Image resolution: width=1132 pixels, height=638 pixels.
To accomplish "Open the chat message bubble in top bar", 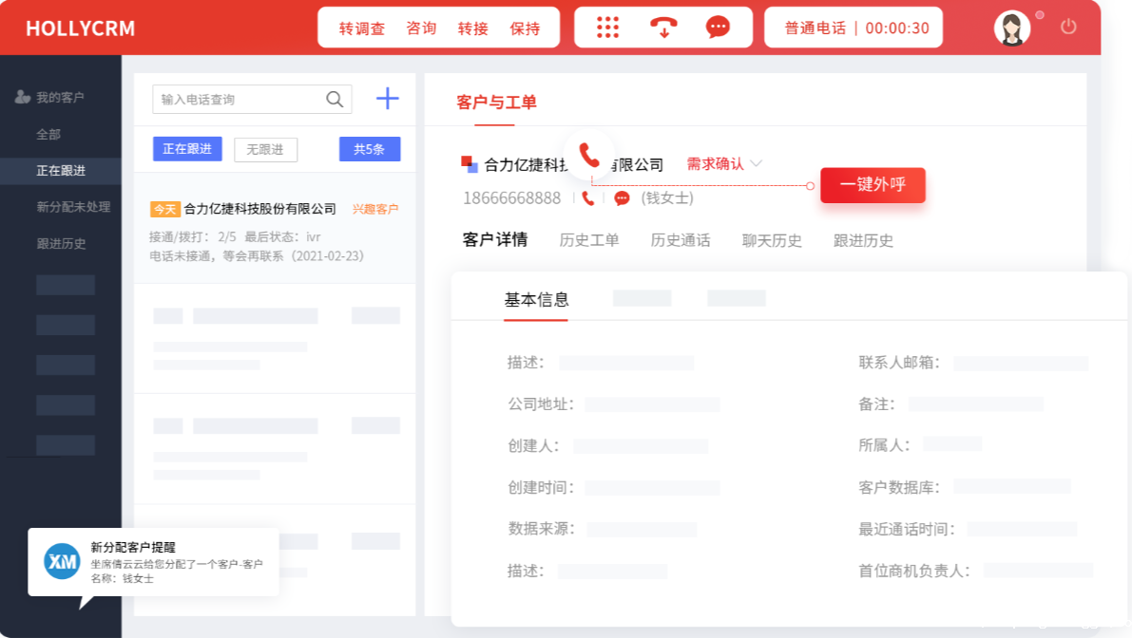I will pos(718,28).
